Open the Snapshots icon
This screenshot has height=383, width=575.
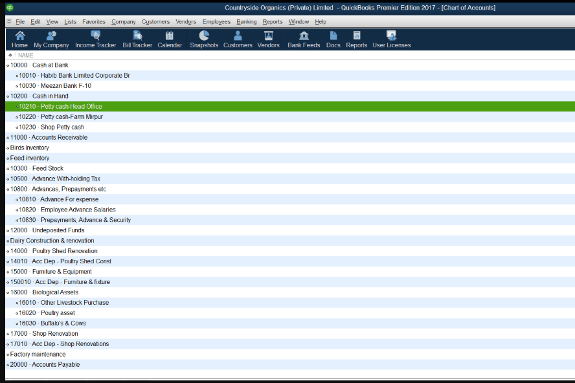tap(204, 39)
